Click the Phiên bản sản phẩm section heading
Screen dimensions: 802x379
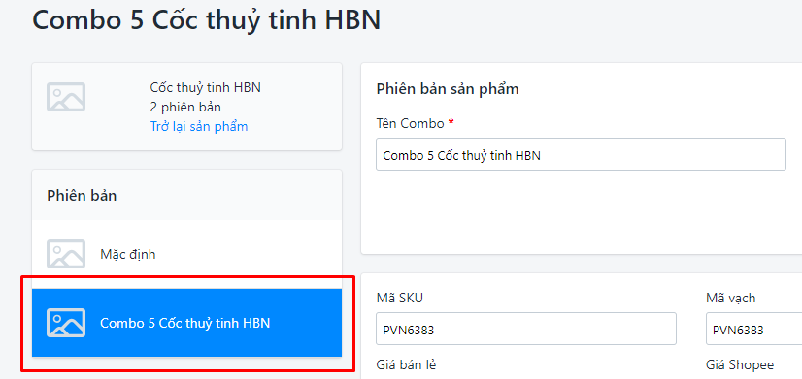pyautogui.click(x=448, y=89)
